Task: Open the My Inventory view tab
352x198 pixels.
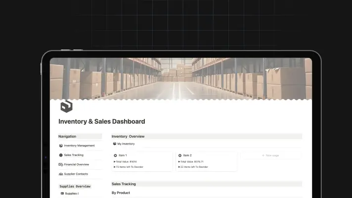Action: (126, 144)
